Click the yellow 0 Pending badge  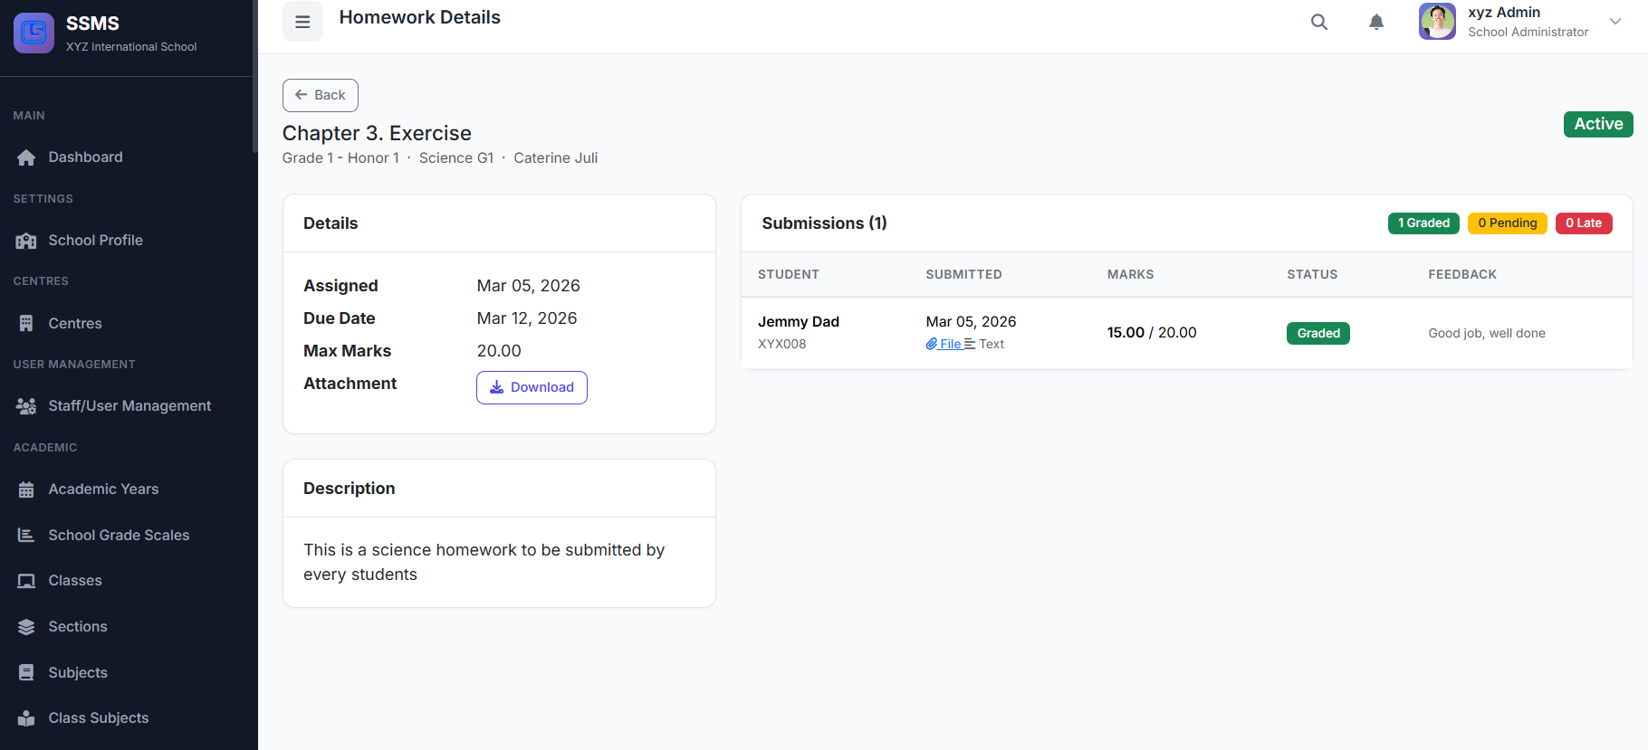pyautogui.click(x=1507, y=223)
